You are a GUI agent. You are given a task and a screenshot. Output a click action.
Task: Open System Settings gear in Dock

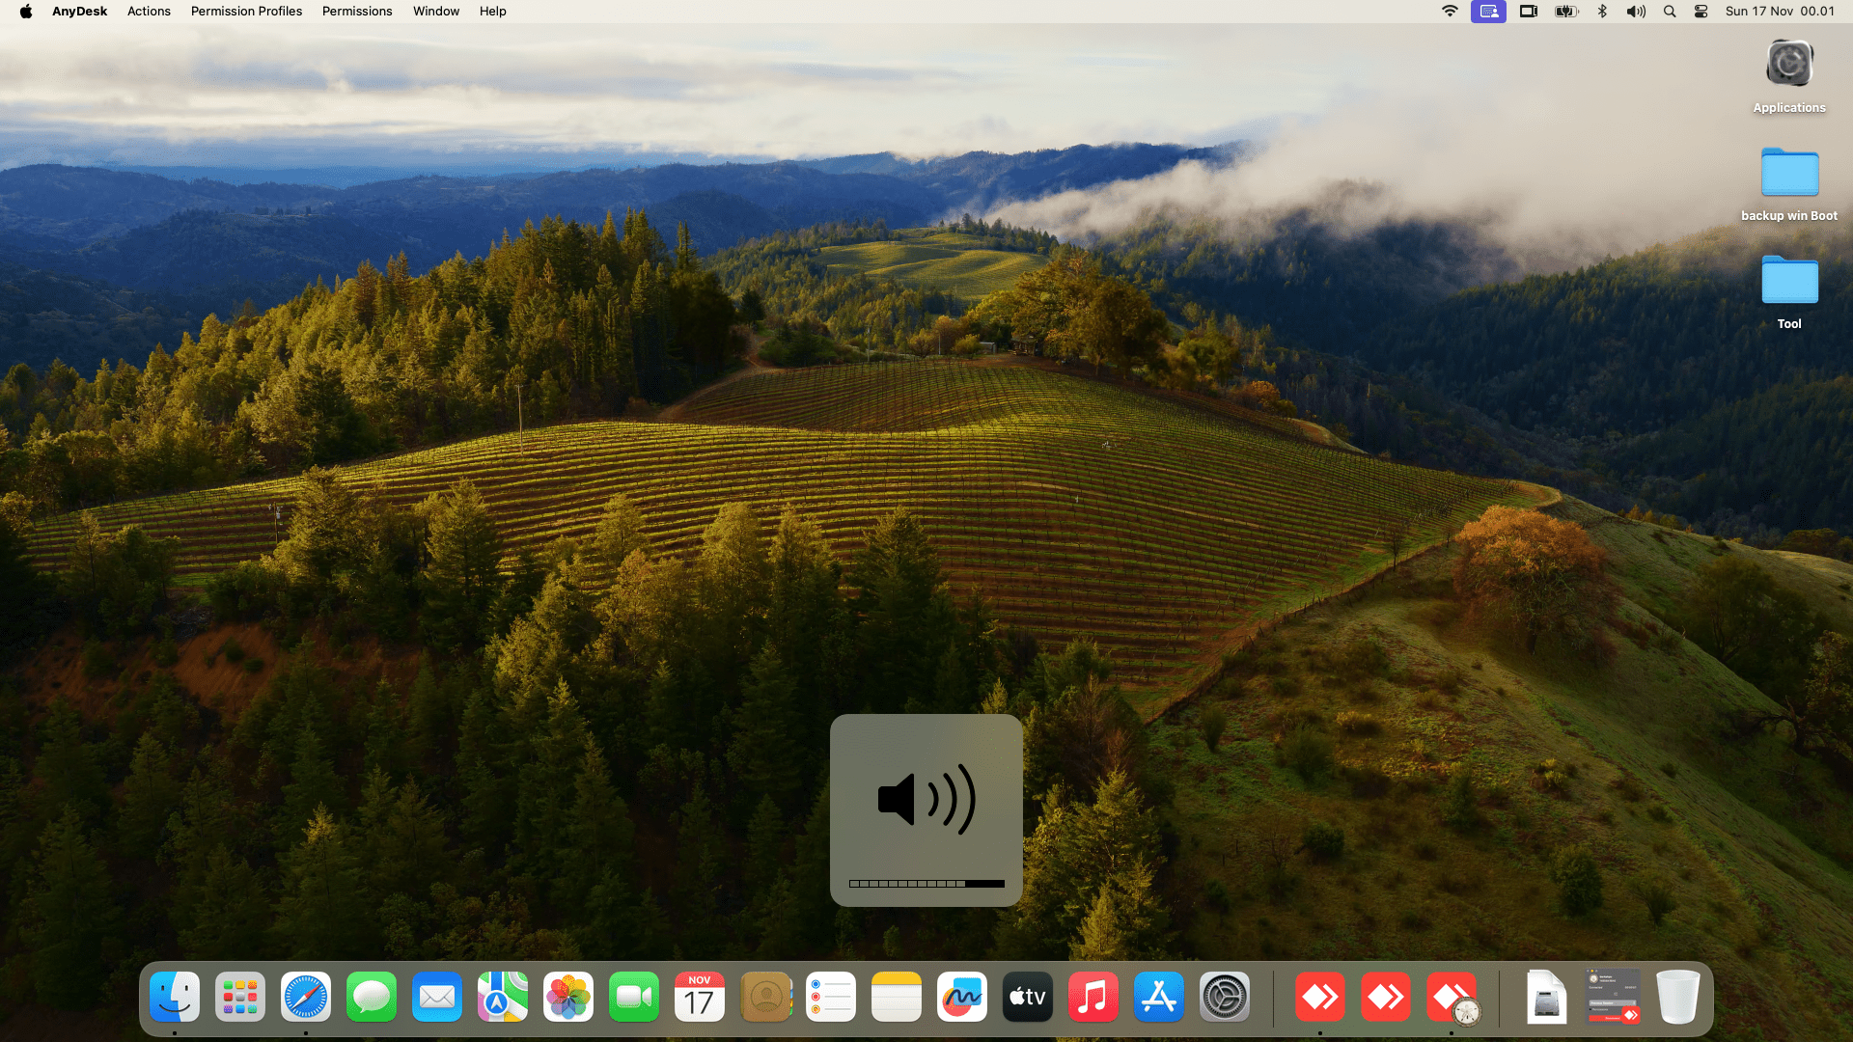click(x=1225, y=997)
